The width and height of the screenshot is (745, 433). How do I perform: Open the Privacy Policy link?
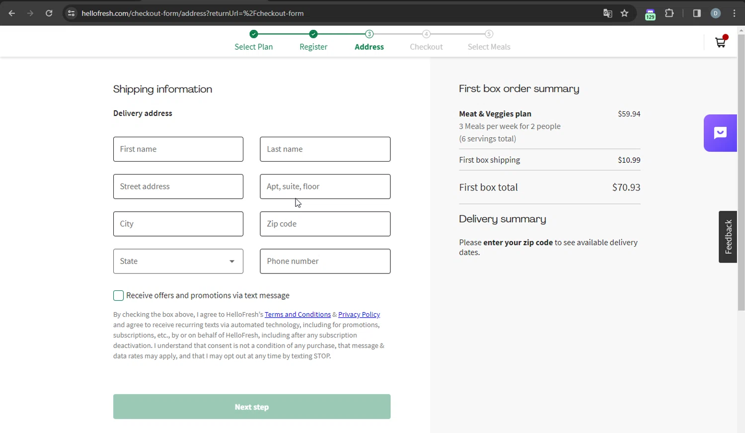tap(359, 314)
